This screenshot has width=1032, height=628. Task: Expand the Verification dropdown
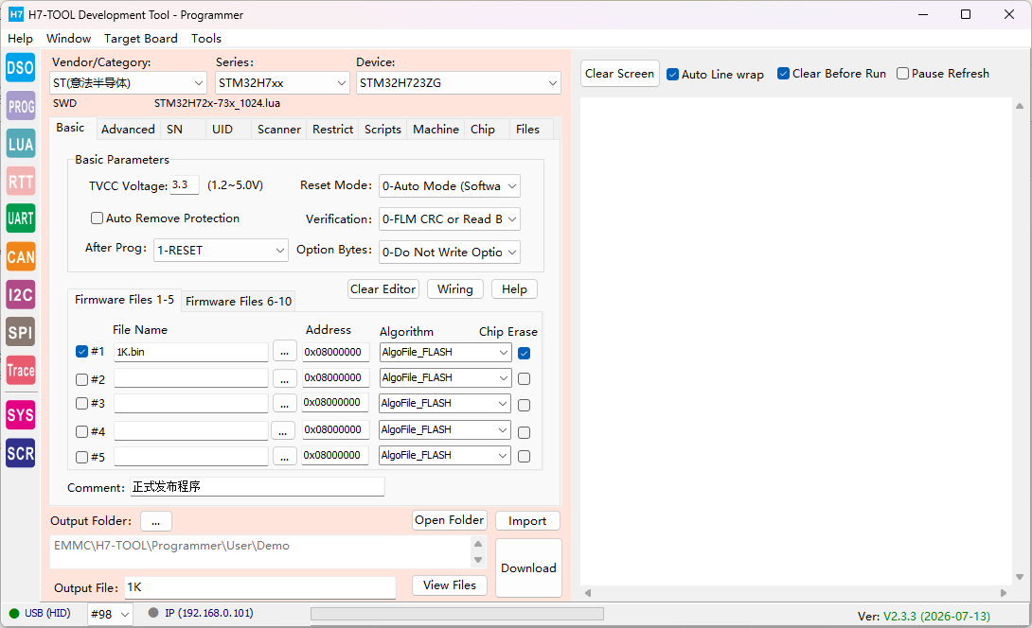[x=450, y=219]
